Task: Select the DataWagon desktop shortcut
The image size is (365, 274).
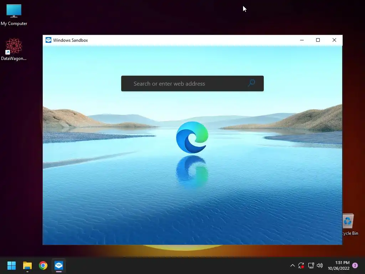Action: click(x=14, y=49)
